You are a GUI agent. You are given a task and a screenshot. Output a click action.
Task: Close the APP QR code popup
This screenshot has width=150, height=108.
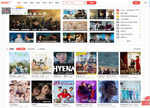click(x=26, y=8)
